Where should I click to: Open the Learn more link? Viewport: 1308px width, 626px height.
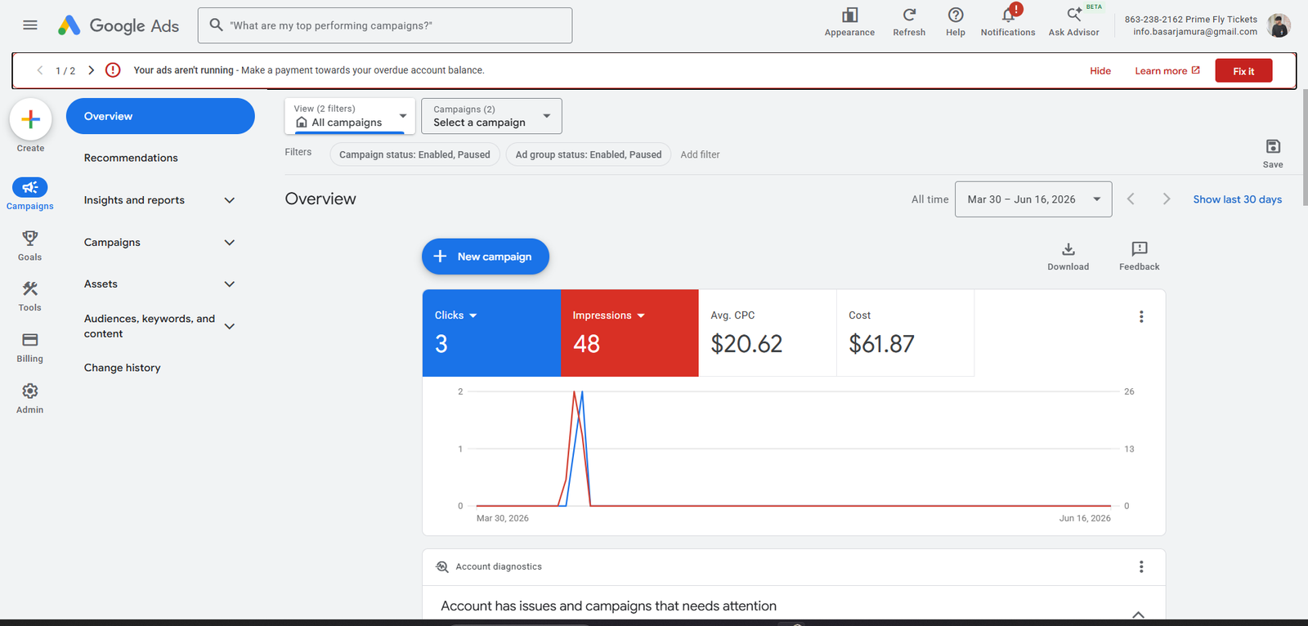click(1167, 71)
